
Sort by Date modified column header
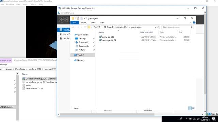146,32
